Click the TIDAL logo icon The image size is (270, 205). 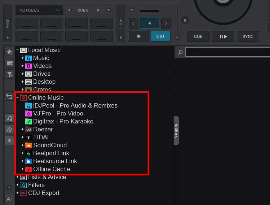click(x=28, y=137)
